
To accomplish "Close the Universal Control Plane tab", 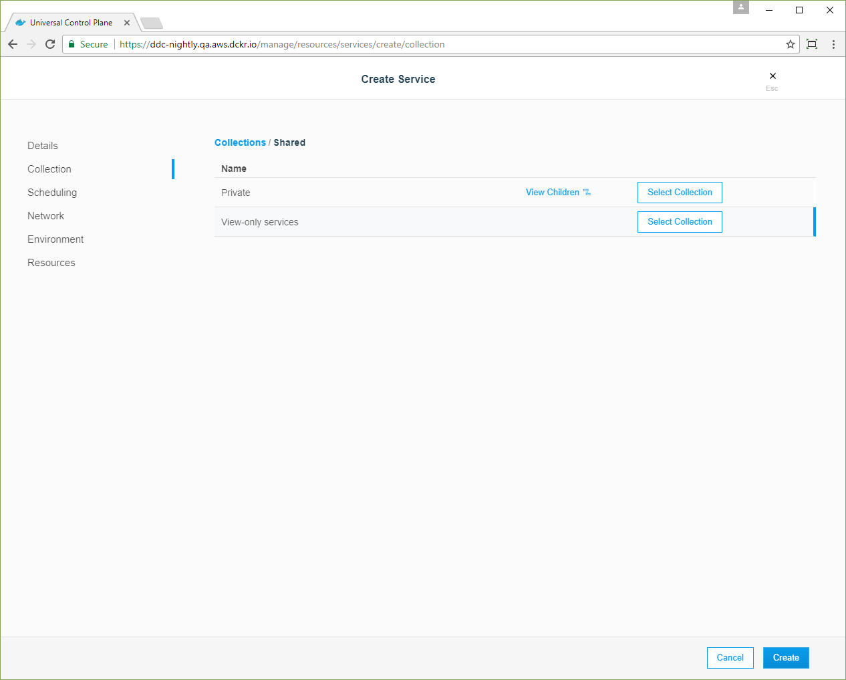I will click(127, 23).
